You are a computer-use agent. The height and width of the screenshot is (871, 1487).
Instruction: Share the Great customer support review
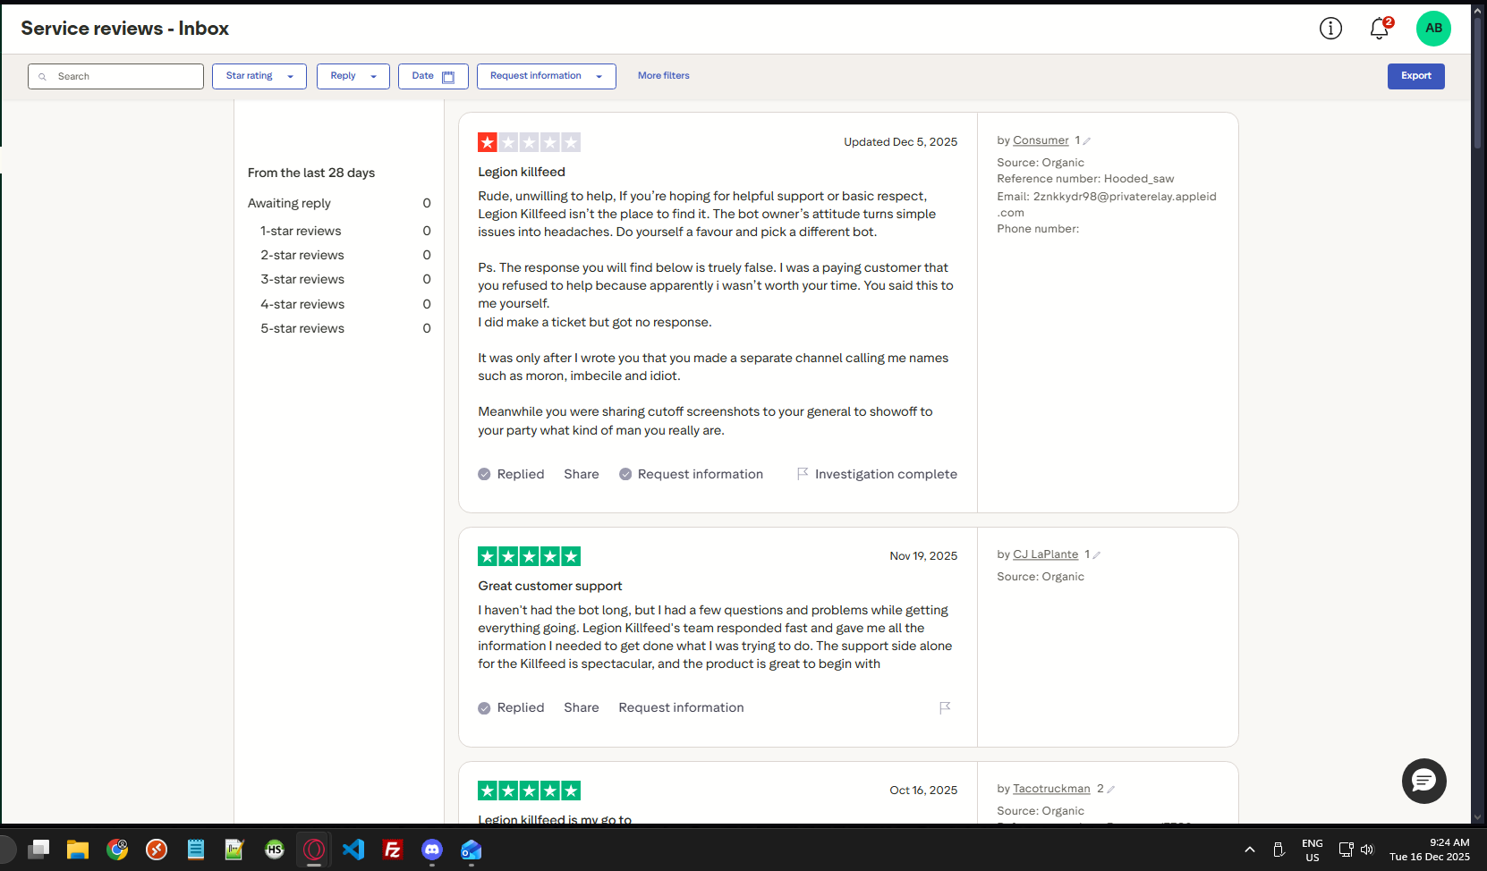pyautogui.click(x=582, y=707)
